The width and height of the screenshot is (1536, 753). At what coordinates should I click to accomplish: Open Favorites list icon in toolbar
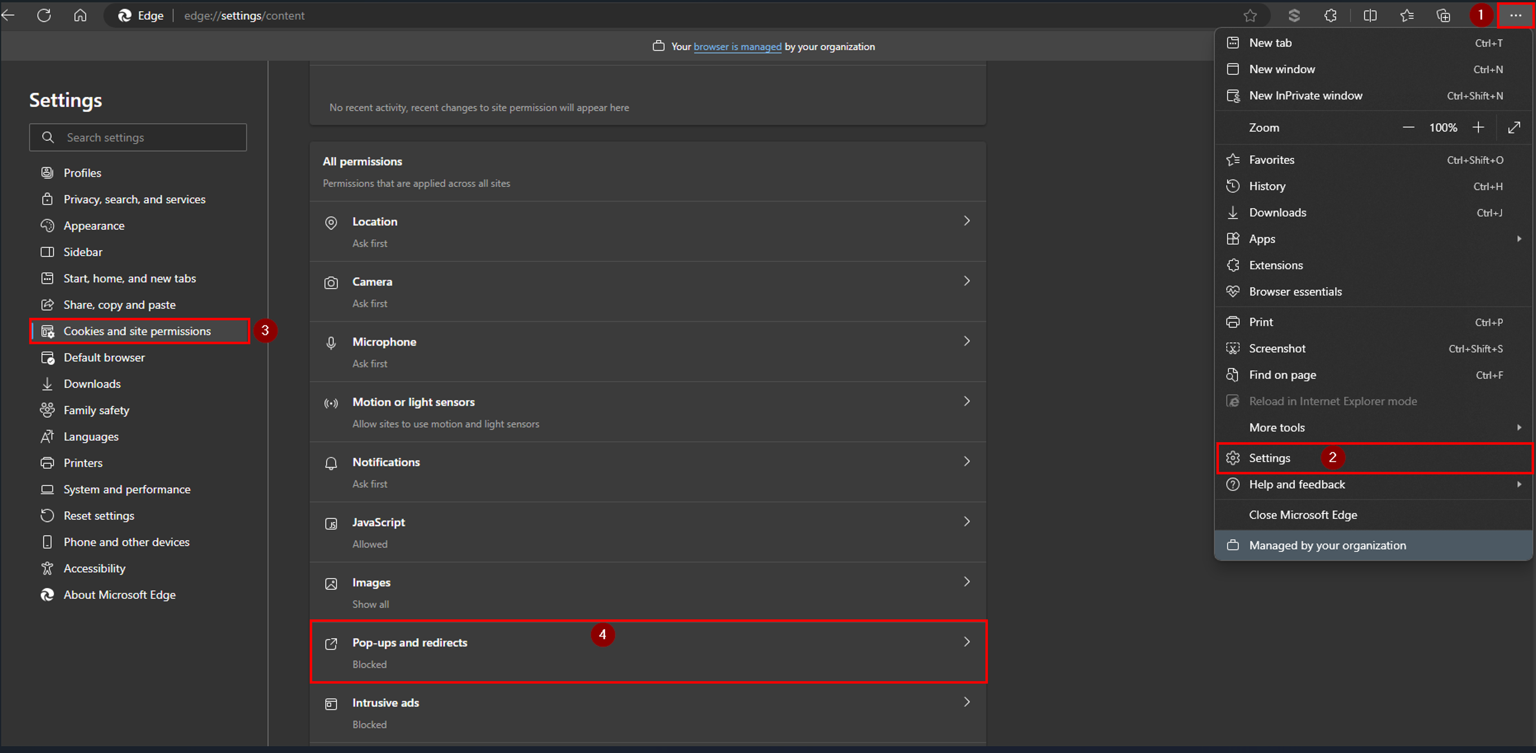pyautogui.click(x=1406, y=16)
